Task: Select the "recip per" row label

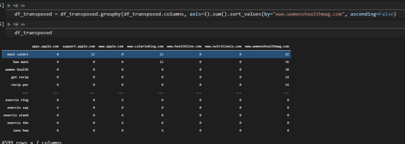Action: coord(19,84)
